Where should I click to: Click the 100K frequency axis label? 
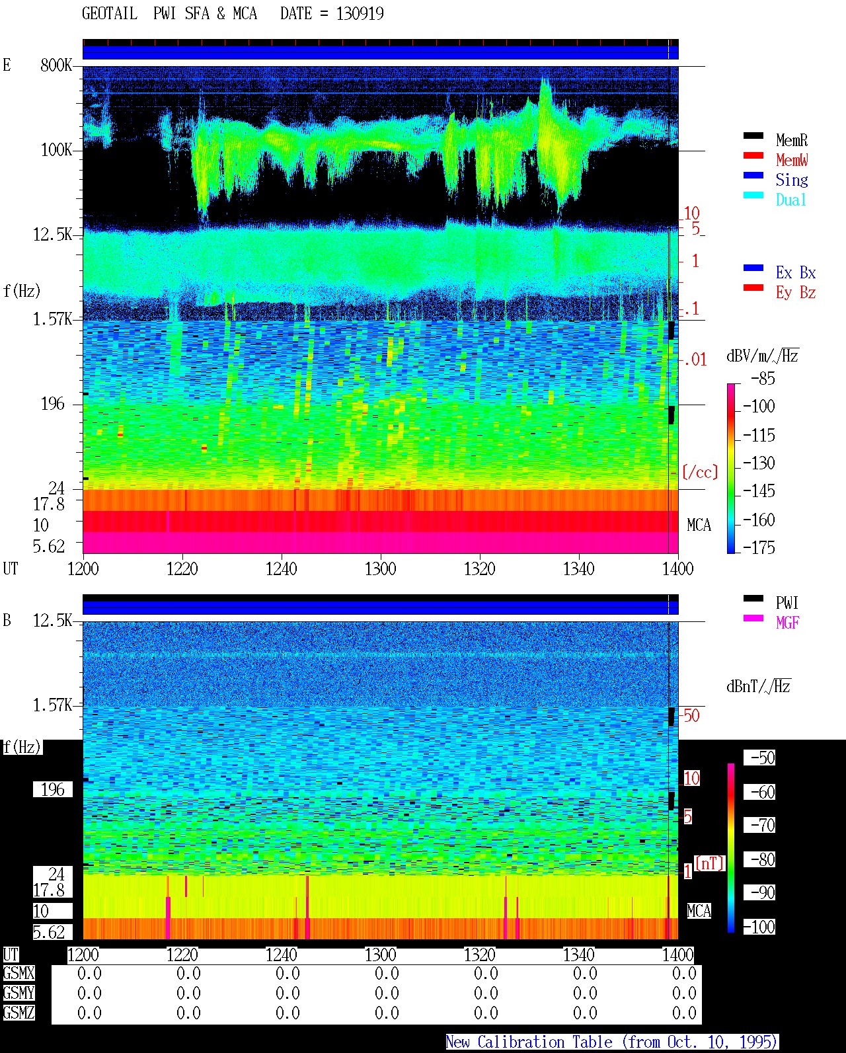click(x=56, y=150)
